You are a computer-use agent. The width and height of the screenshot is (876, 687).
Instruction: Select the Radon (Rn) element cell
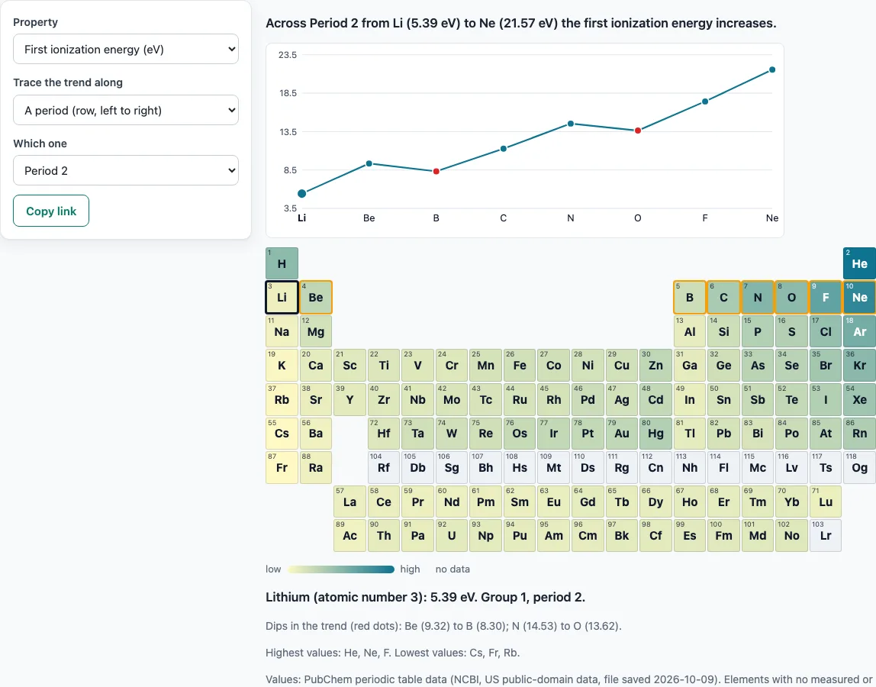859,434
